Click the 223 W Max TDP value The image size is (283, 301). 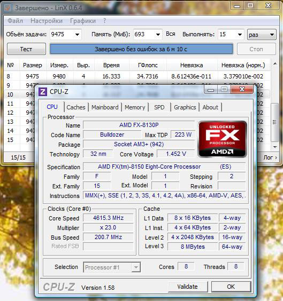click(x=183, y=135)
